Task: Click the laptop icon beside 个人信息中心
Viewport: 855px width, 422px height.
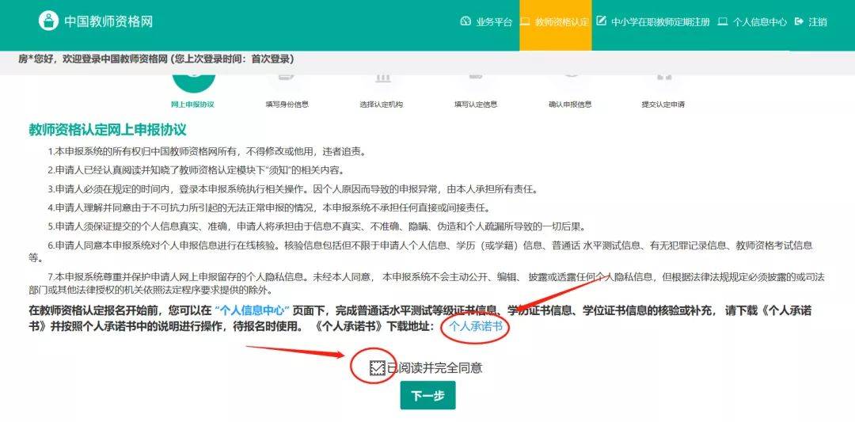Action: click(x=723, y=22)
